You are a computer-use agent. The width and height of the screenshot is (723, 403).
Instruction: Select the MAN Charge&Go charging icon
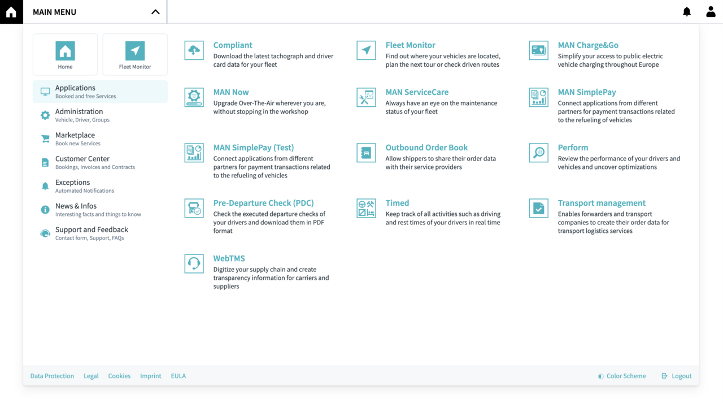[538, 50]
